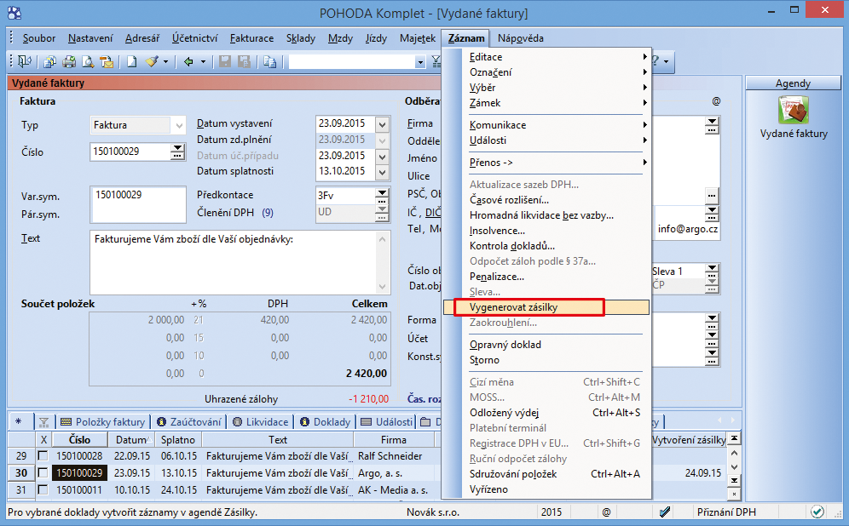Viewport: 849px width, 526px height.
Task: Sort table by the Splatno column header
Action: [x=178, y=439]
